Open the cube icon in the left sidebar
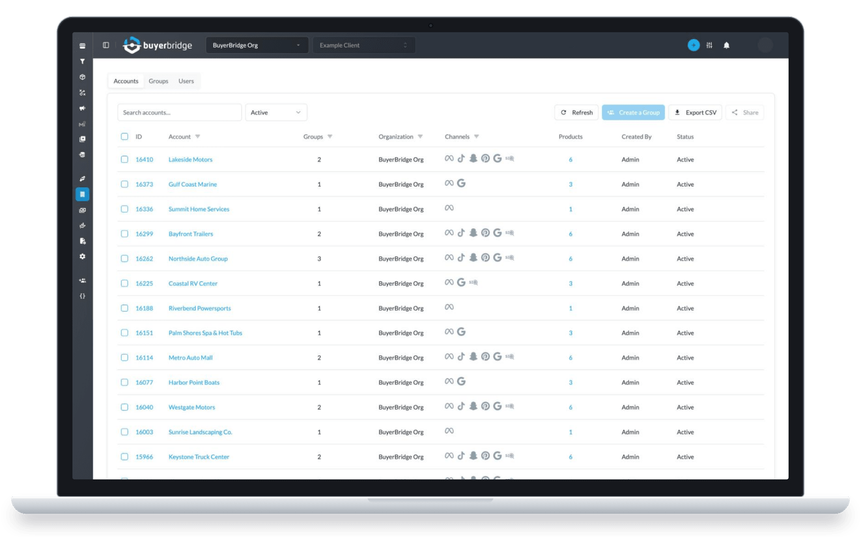The width and height of the screenshot is (861, 537). tap(82, 77)
